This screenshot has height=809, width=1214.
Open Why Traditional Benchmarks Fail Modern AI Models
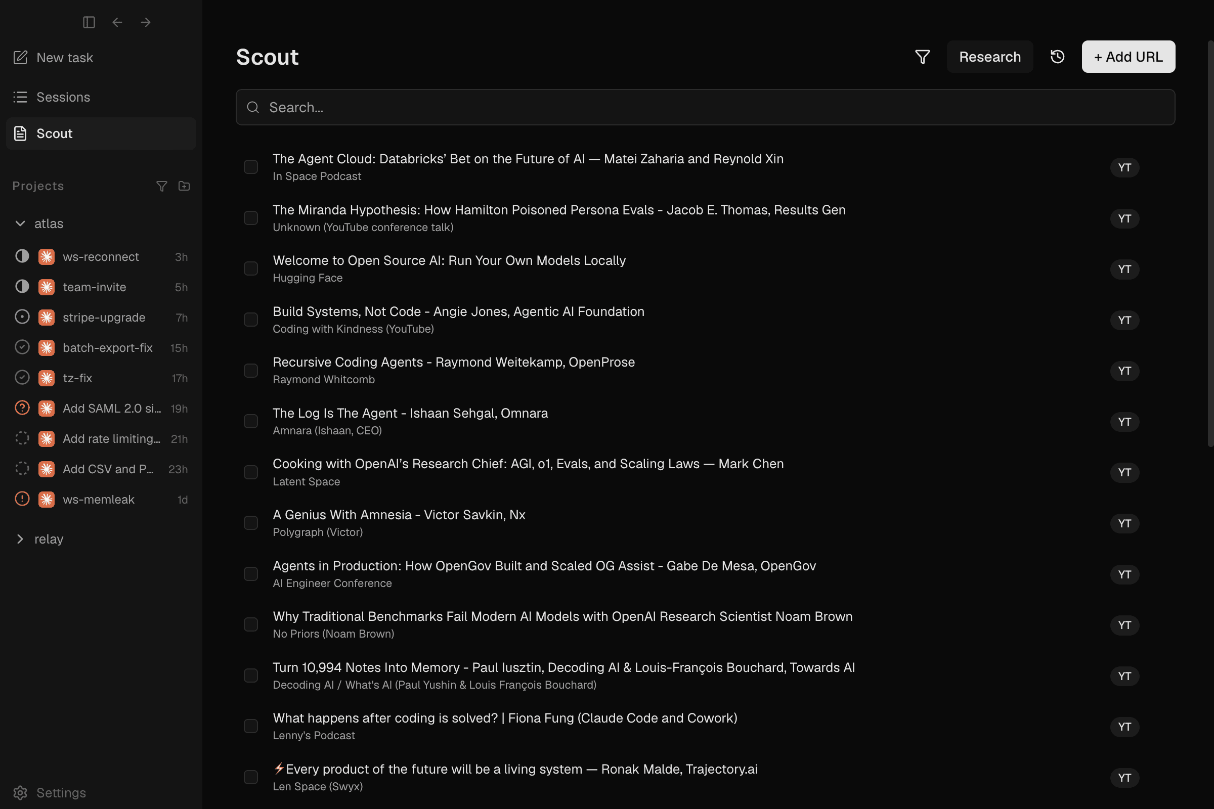562,616
